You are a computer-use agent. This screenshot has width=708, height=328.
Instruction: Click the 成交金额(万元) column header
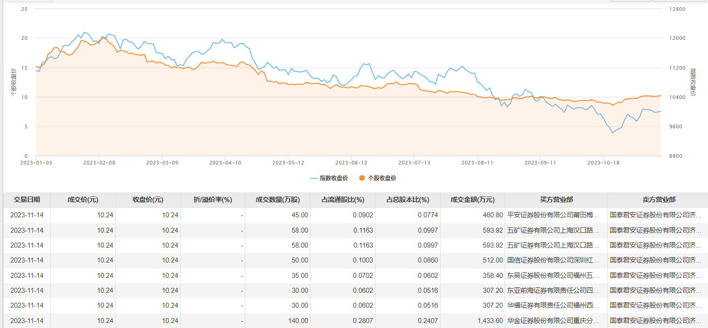coord(473,200)
